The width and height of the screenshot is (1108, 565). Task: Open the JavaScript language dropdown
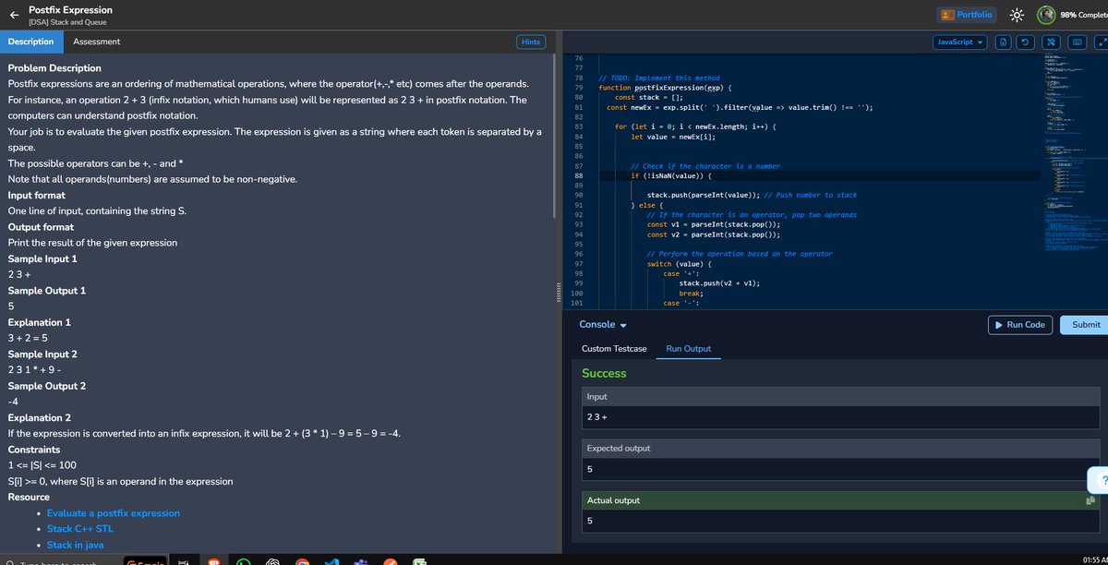960,42
